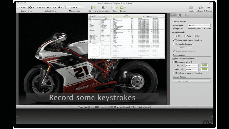Toggle Show icons on desktop checkbox
The width and height of the screenshot is (229, 129).
click(174, 51)
